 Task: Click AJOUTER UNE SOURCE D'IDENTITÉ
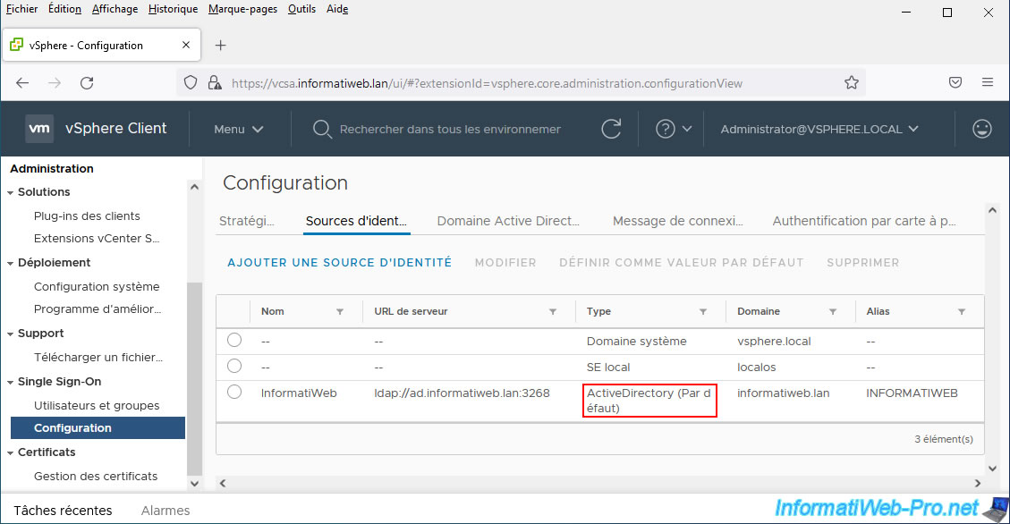point(339,263)
